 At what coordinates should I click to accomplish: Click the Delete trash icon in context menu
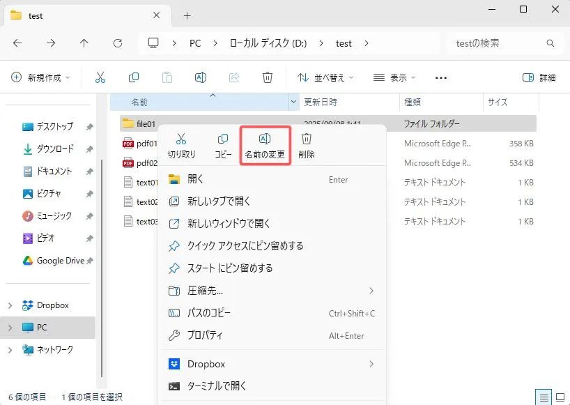tap(306, 139)
